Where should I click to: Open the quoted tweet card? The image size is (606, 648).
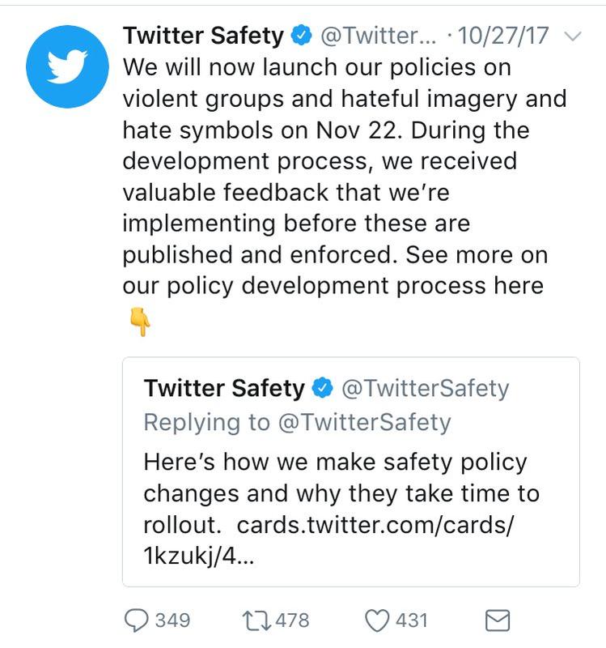pyautogui.click(x=351, y=471)
